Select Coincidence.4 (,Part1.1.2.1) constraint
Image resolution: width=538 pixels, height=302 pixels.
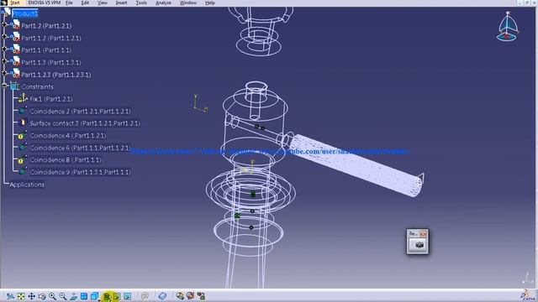point(68,136)
